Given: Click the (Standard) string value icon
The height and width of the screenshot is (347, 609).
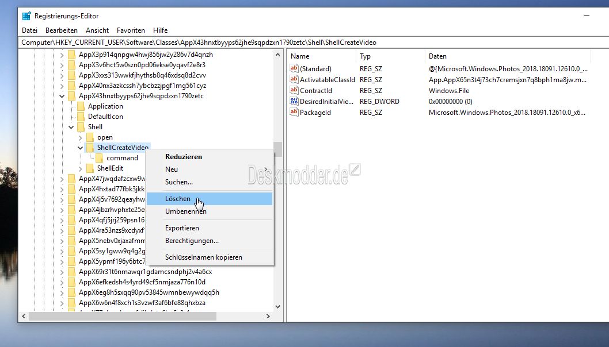Looking at the screenshot, I should (x=294, y=68).
